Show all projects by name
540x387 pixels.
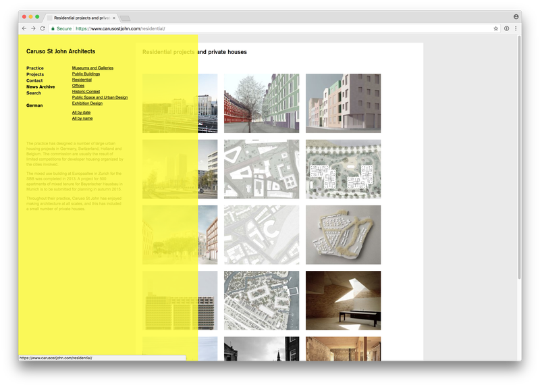82,118
